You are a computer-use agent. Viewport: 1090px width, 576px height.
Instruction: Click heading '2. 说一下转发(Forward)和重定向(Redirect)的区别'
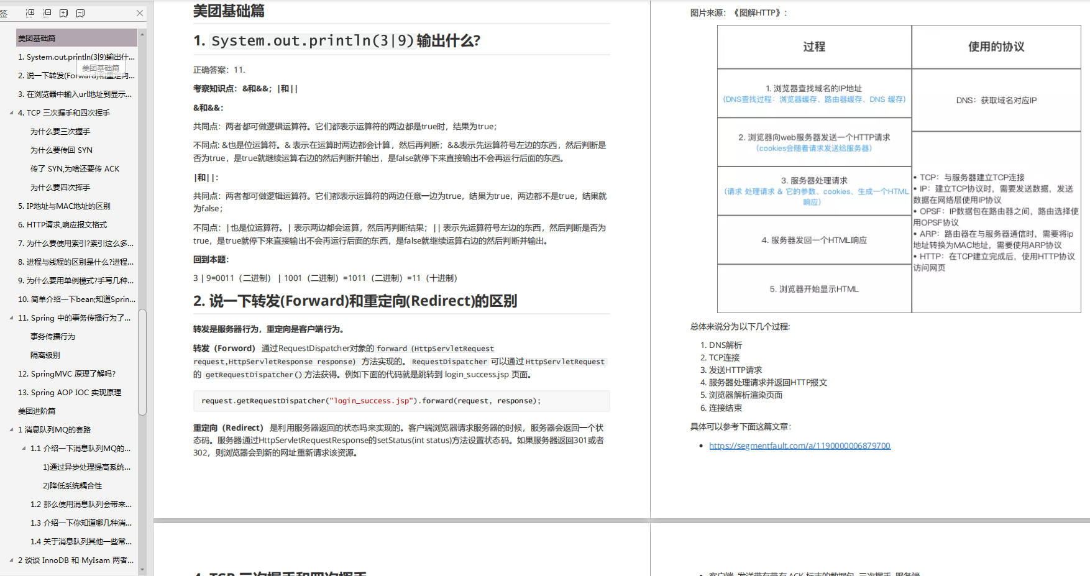point(355,301)
